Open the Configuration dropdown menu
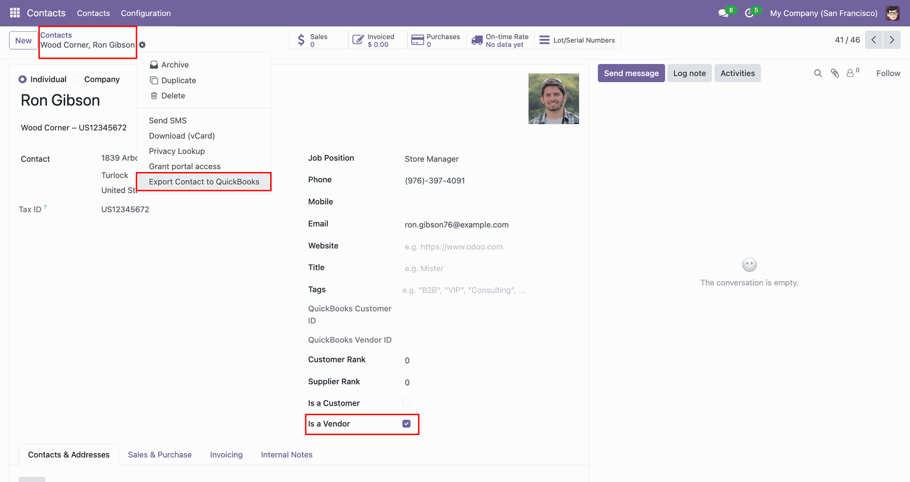This screenshot has width=910, height=482. coord(146,13)
